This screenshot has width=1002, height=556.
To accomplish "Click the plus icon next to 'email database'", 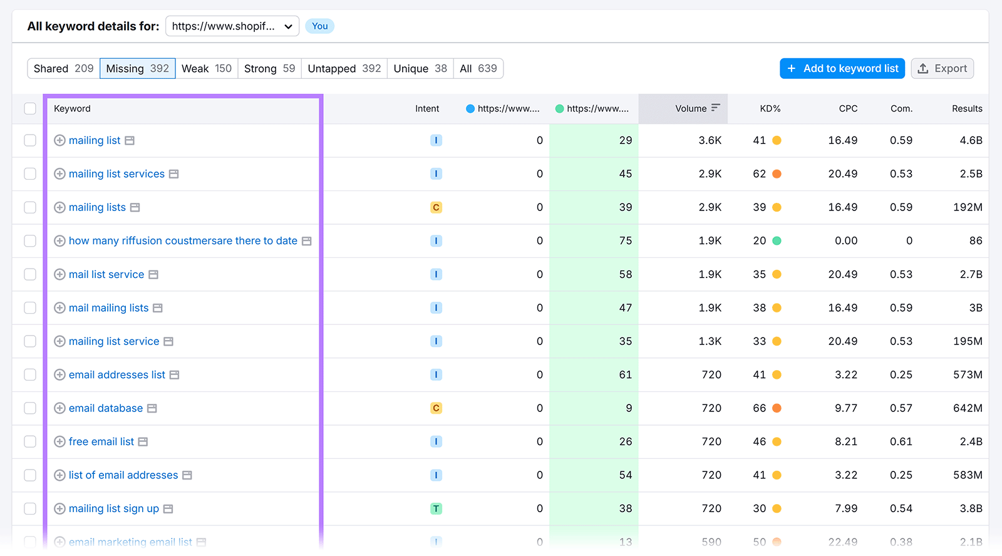I will pyautogui.click(x=59, y=408).
